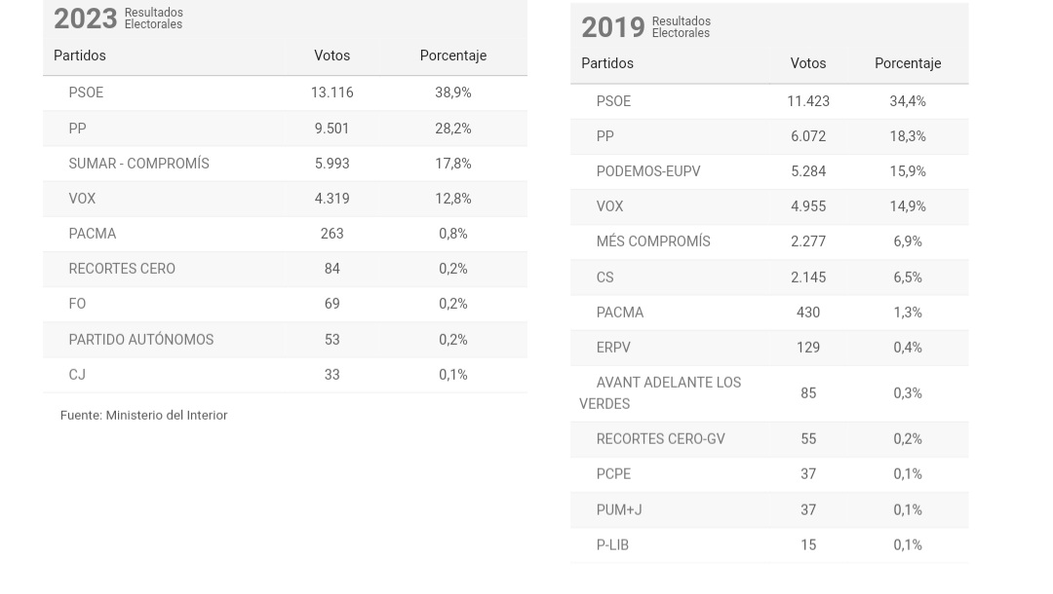Image resolution: width=1053 pixels, height=594 pixels.
Task: Select the PP row in 2023 results
Action: pyautogui.click(x=77, y=129)
